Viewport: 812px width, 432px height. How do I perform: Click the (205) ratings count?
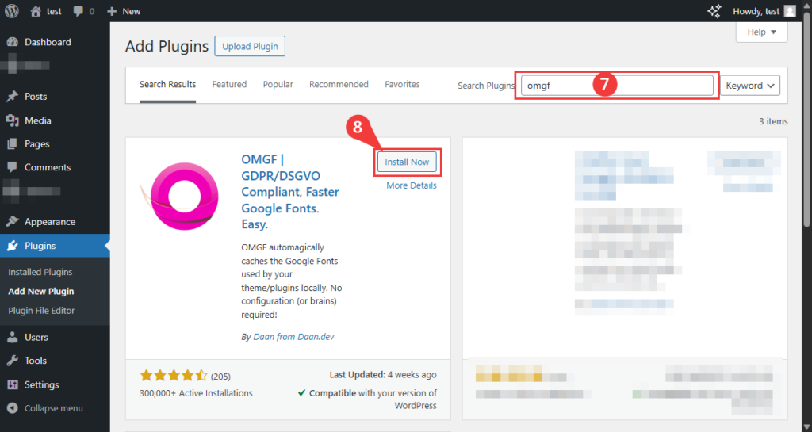click(220, 377)
